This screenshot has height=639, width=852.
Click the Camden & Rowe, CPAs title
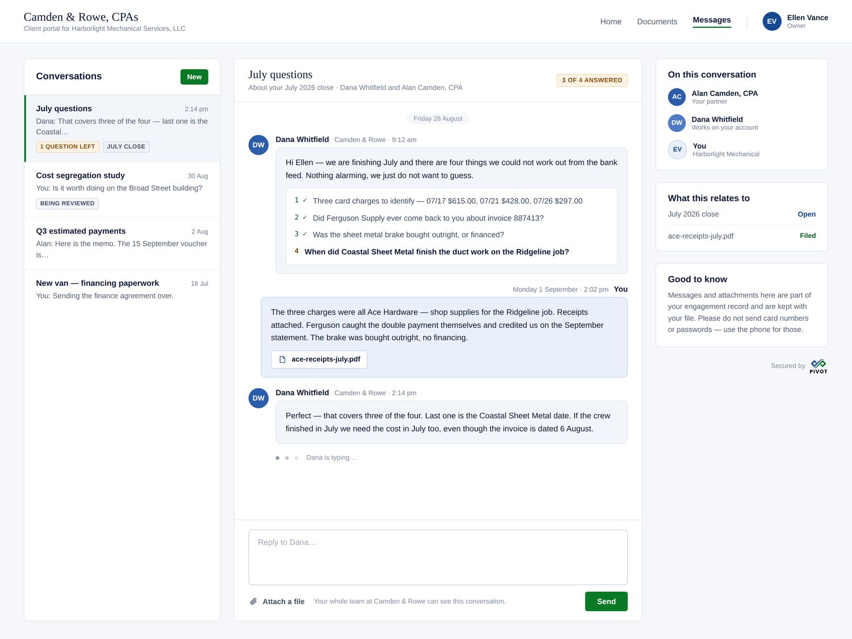click(81, 17)
